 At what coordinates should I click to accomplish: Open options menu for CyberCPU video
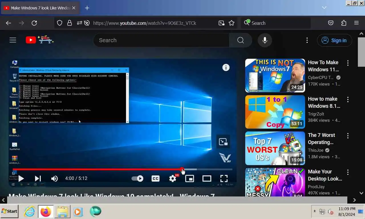click(x=348, y=63)
